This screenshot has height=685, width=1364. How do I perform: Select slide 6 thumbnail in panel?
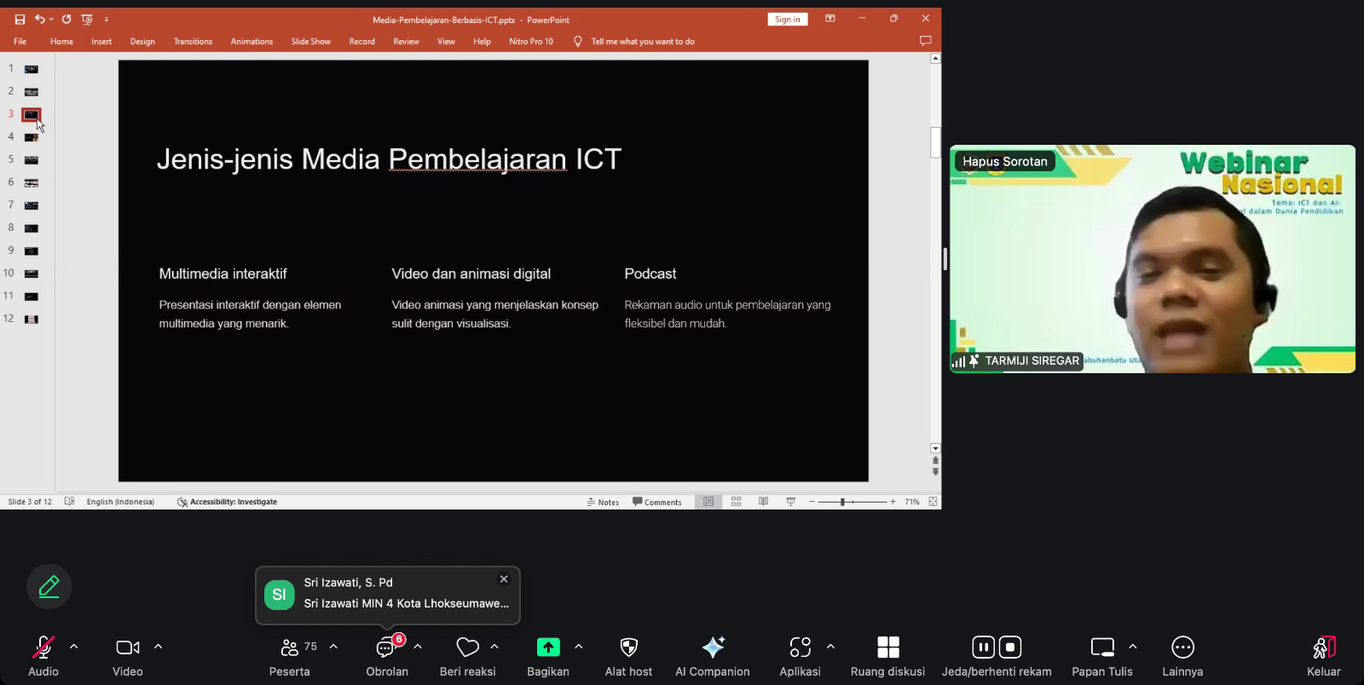(32, 182)
